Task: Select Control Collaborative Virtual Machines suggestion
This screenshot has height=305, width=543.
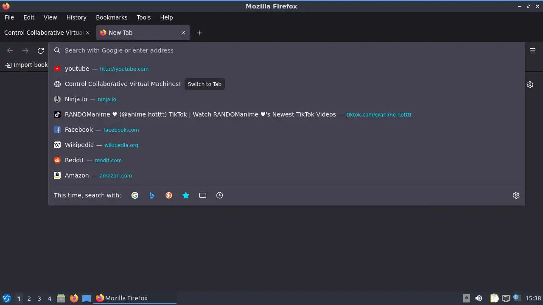Action: pyautogui.click(x=287, y=84)
